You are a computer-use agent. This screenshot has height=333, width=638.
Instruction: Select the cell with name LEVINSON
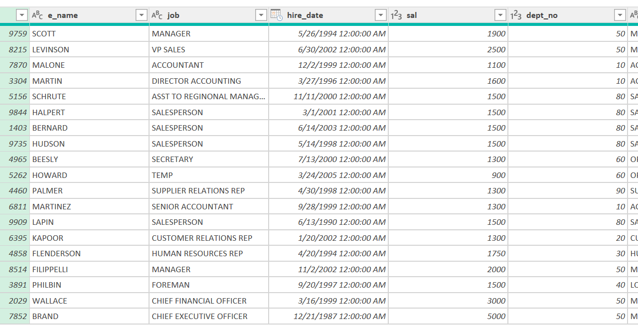point(89,49)
